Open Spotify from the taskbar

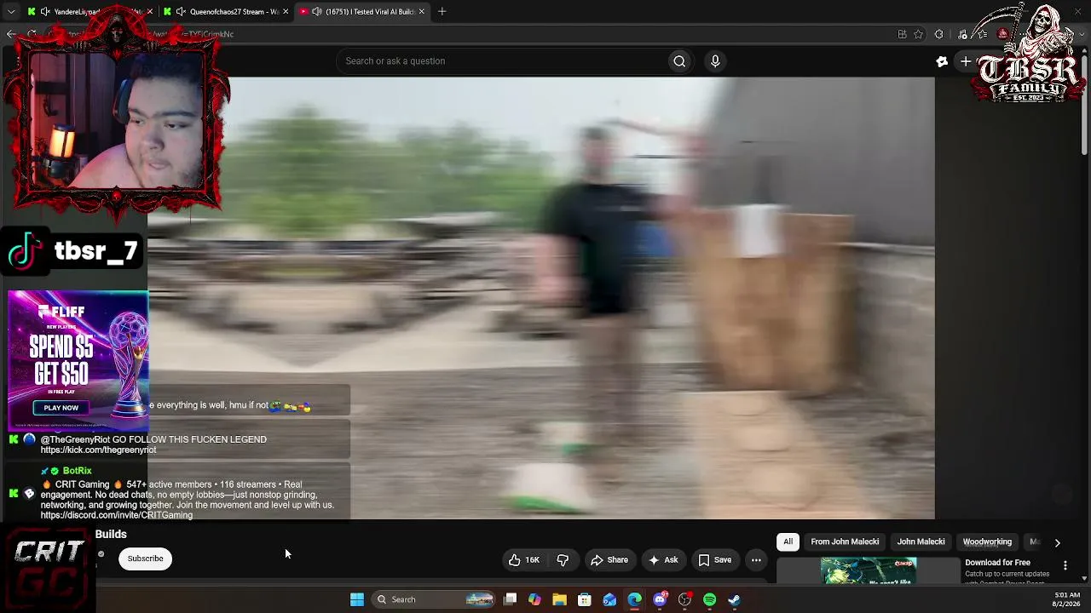coord(709,599)
